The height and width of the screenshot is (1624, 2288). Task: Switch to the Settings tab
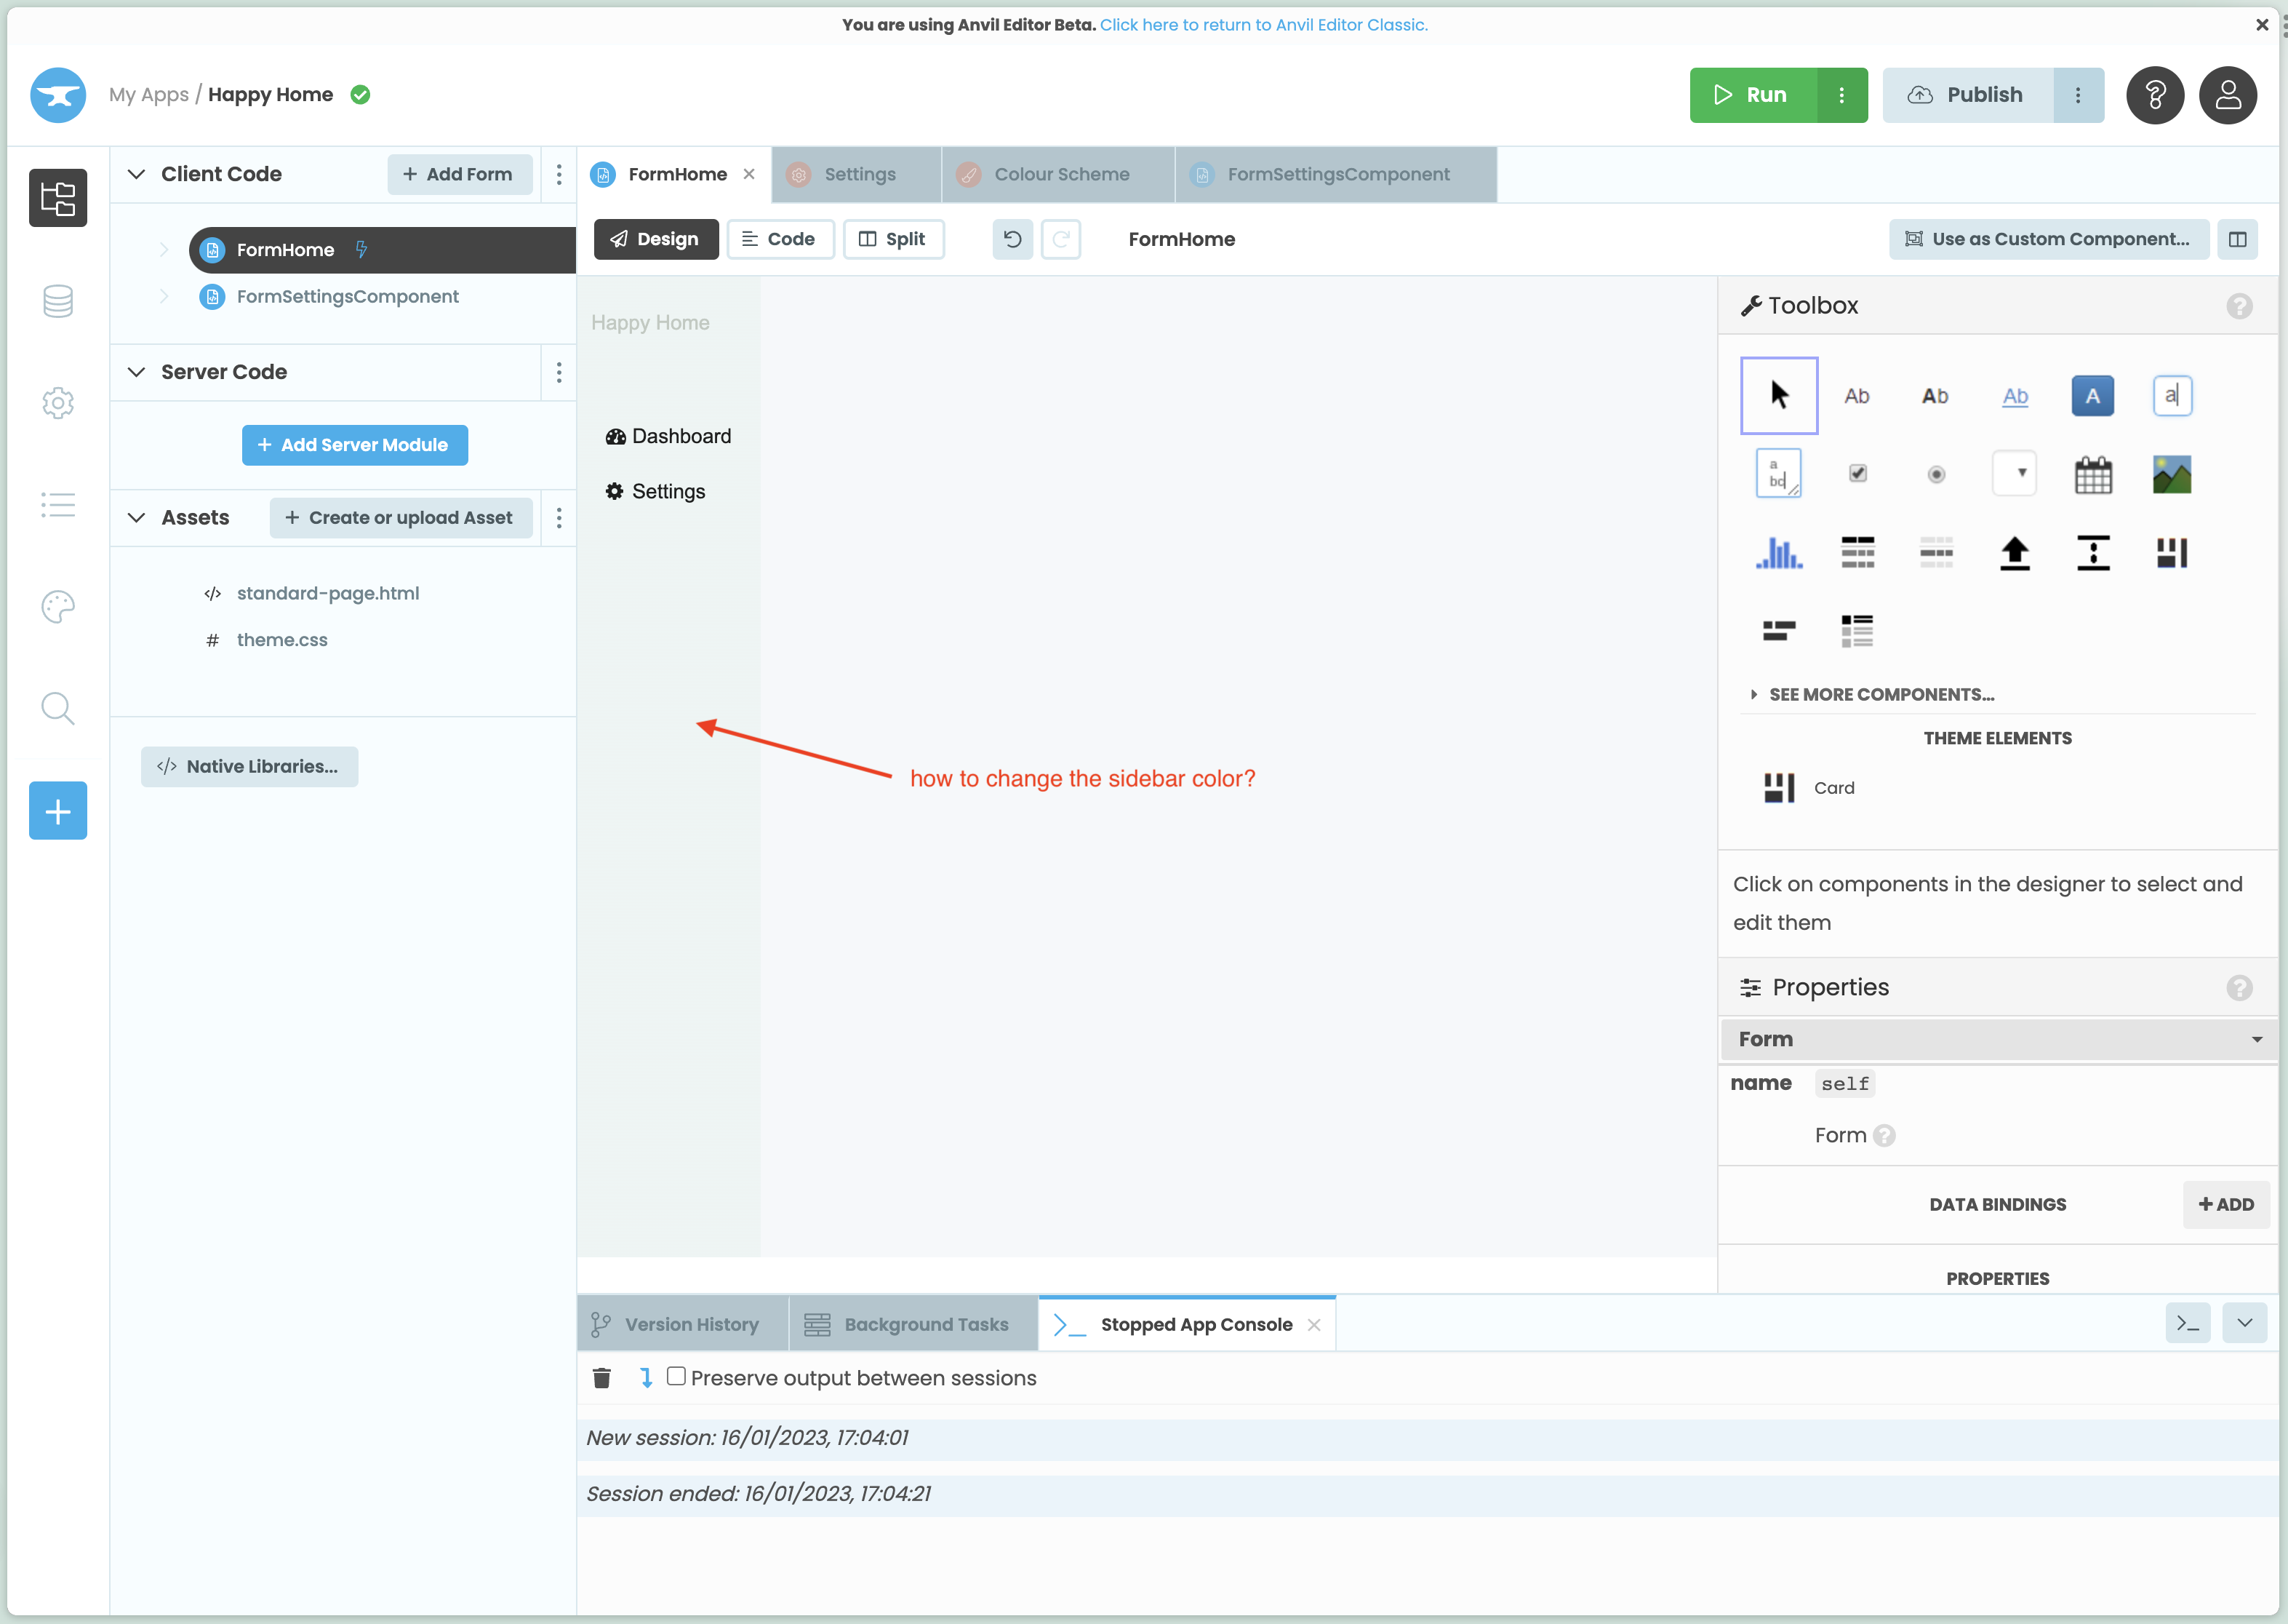(857, 174)
